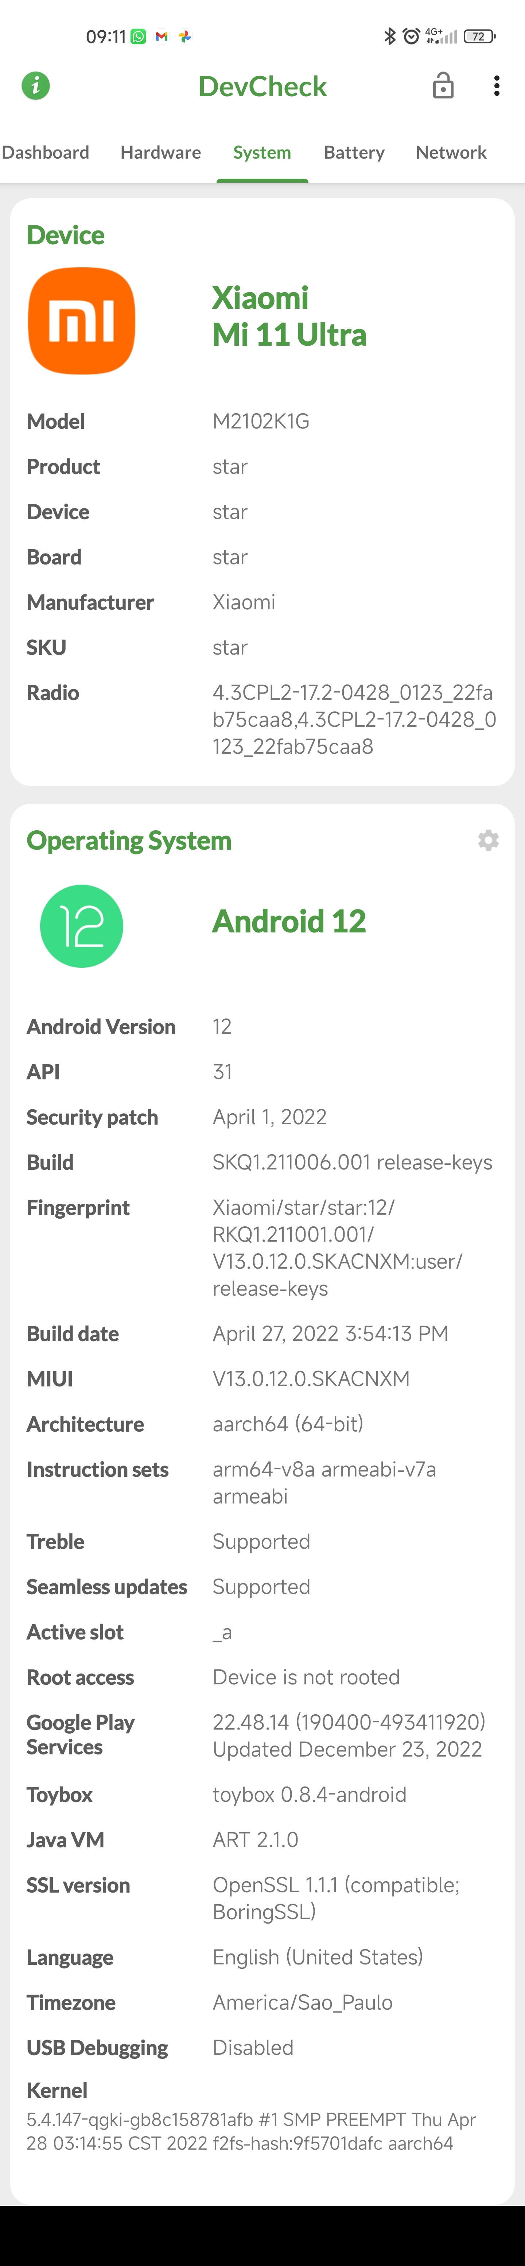This screenshot has width=525, height=2266.
Task: Tap the Google Play Services row
Action: pos(262,1735)
